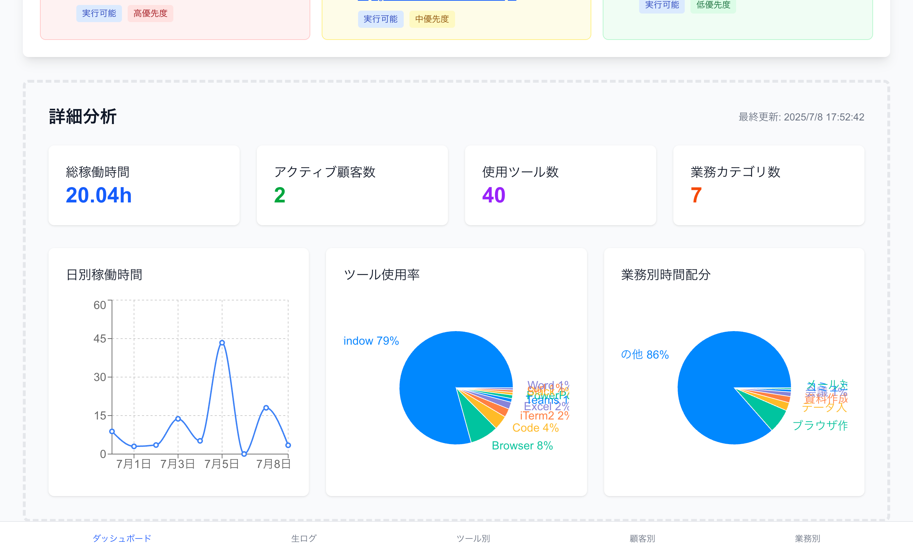Click the ダッシュボード navigation item
913x556 pixels.
click(x=121, y=539)
